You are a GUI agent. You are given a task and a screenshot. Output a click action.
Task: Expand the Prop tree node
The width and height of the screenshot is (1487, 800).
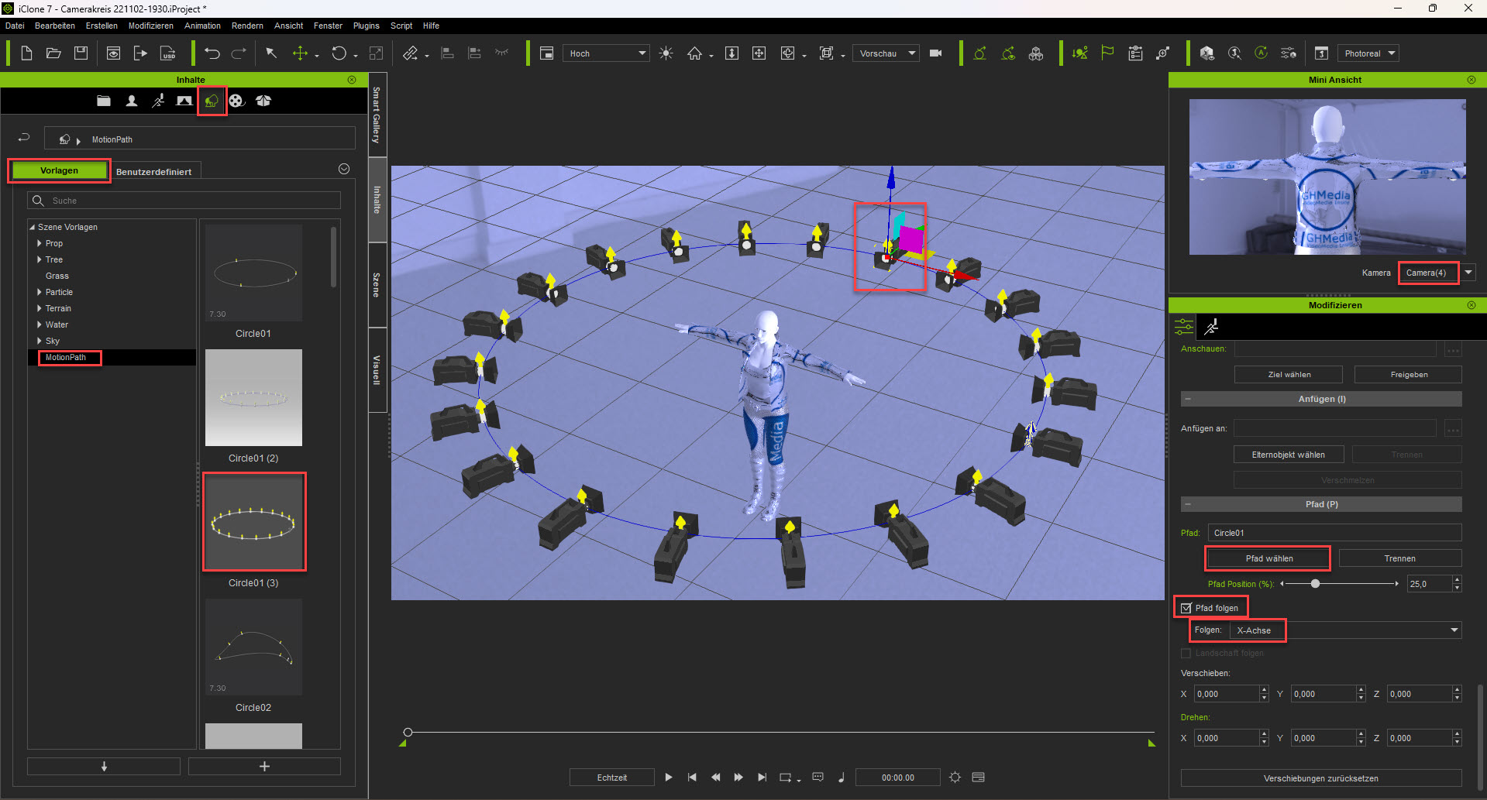point(40,243)
